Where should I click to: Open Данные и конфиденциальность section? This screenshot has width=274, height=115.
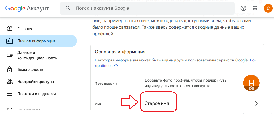pos(37,55)
